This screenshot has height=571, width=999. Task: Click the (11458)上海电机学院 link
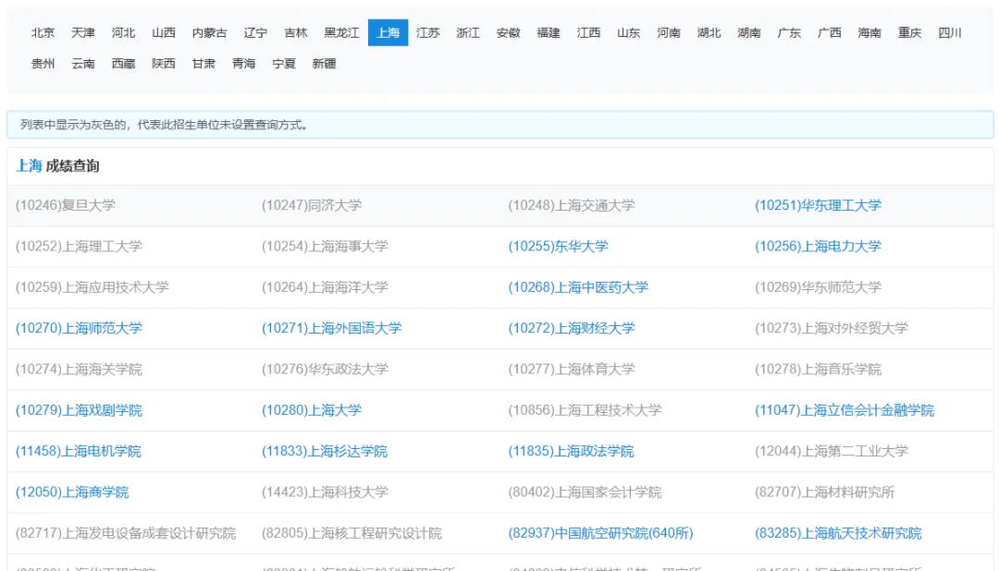coord(79,451)
